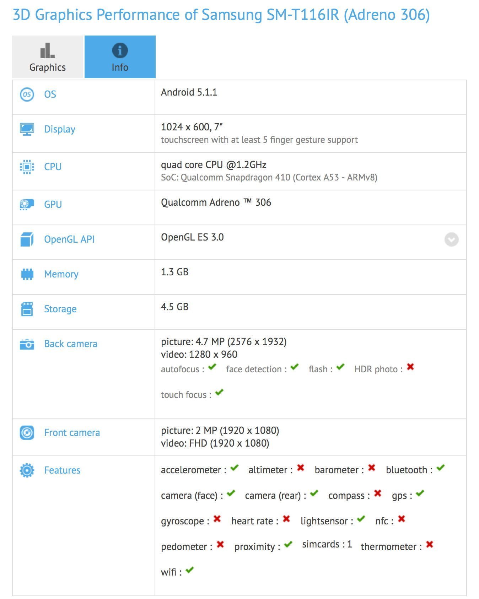Click the Features label

(62, 470)
